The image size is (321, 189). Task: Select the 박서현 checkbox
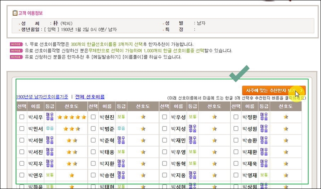22,140
